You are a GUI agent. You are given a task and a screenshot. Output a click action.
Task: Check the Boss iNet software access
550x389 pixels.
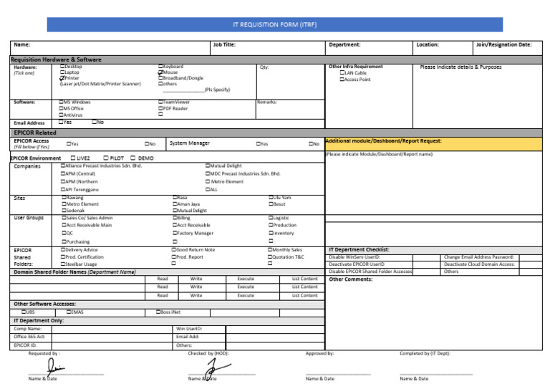pos(158,312)
